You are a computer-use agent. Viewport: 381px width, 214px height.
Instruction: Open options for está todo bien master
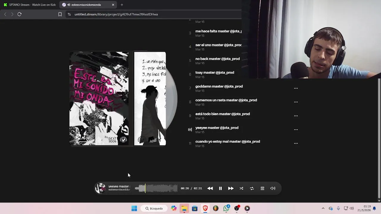coord(296,116)
